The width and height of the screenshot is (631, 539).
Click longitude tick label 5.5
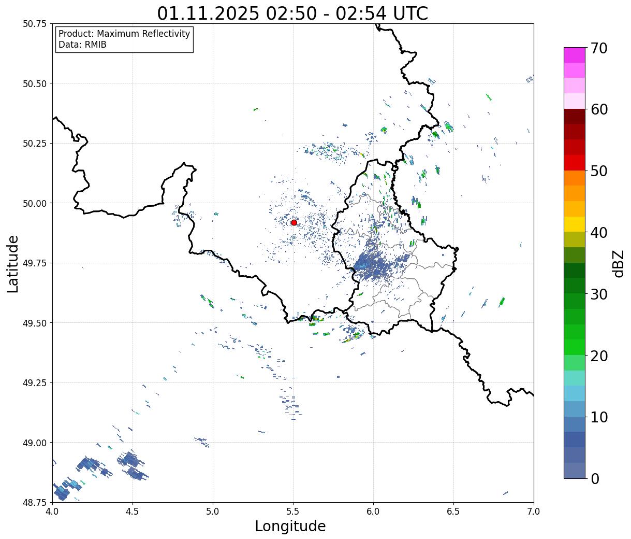coord(293,512)
